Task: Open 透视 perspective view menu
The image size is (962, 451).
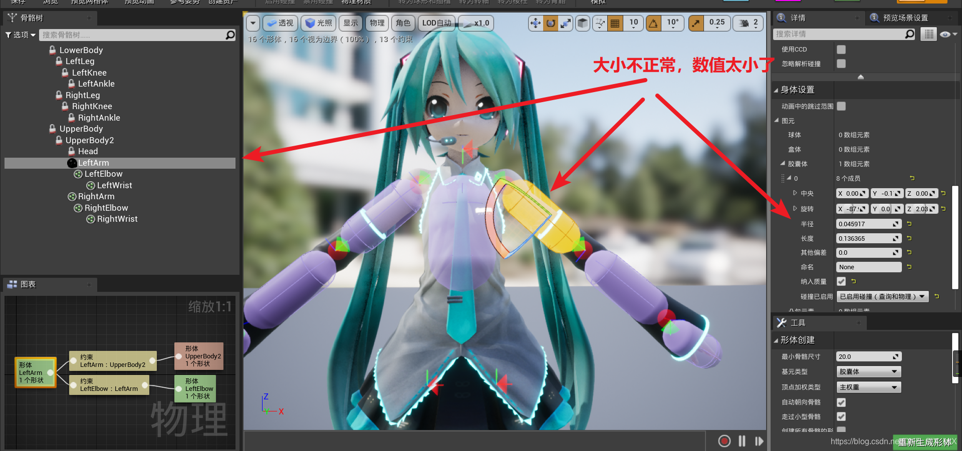Action: (280, 23)
